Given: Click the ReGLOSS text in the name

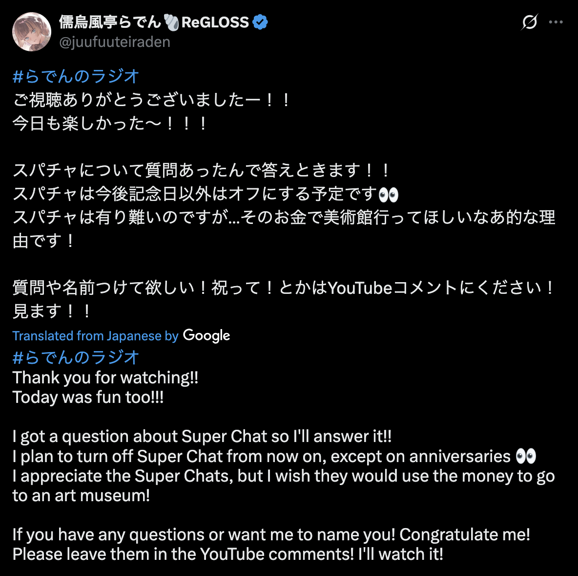Looking at the screenshot, I should pyautogui.click(x=215, y=22).
